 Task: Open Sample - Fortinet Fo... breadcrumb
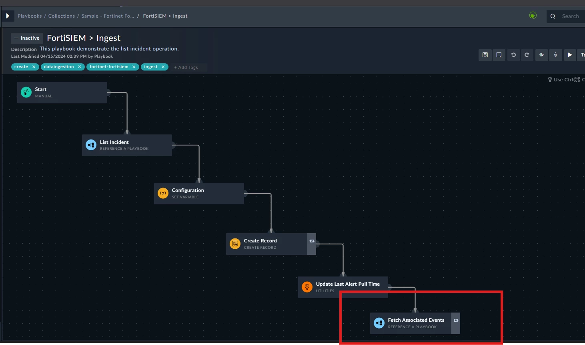(108, 16)
